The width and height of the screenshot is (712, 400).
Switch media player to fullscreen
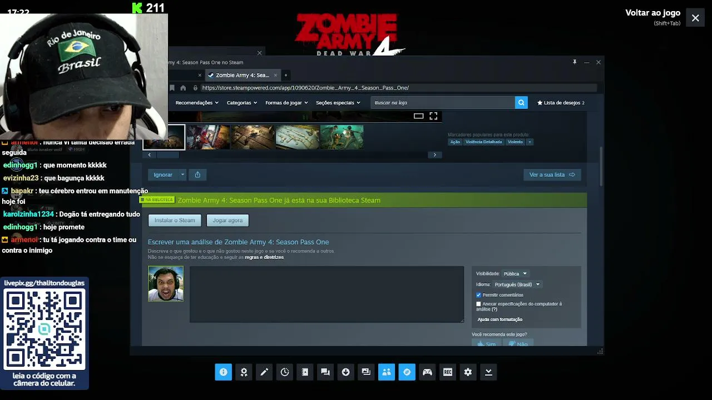pyautogui.click(x=433, y=116)
